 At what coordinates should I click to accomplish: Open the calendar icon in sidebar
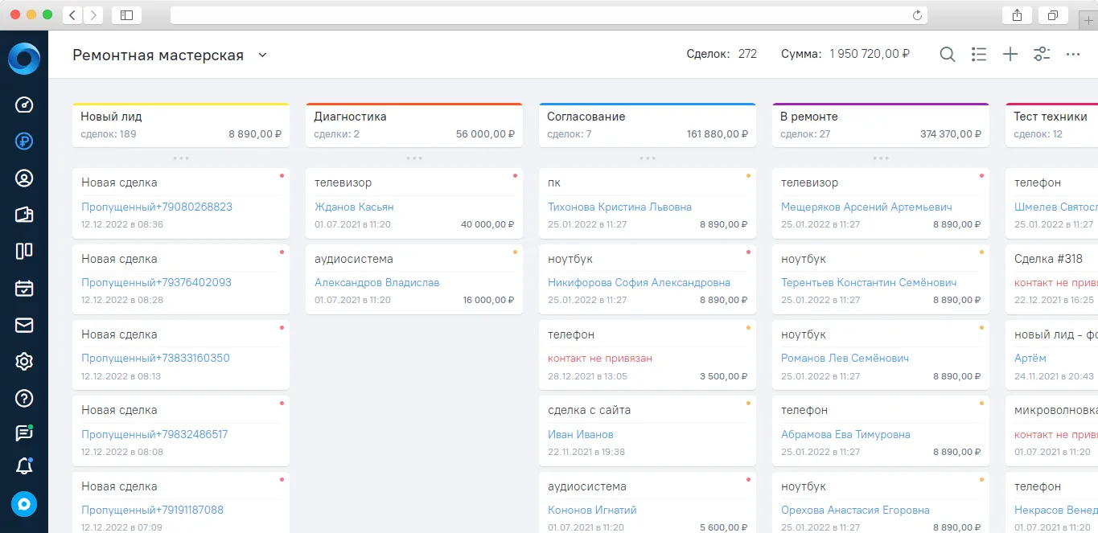coord(24,288)
